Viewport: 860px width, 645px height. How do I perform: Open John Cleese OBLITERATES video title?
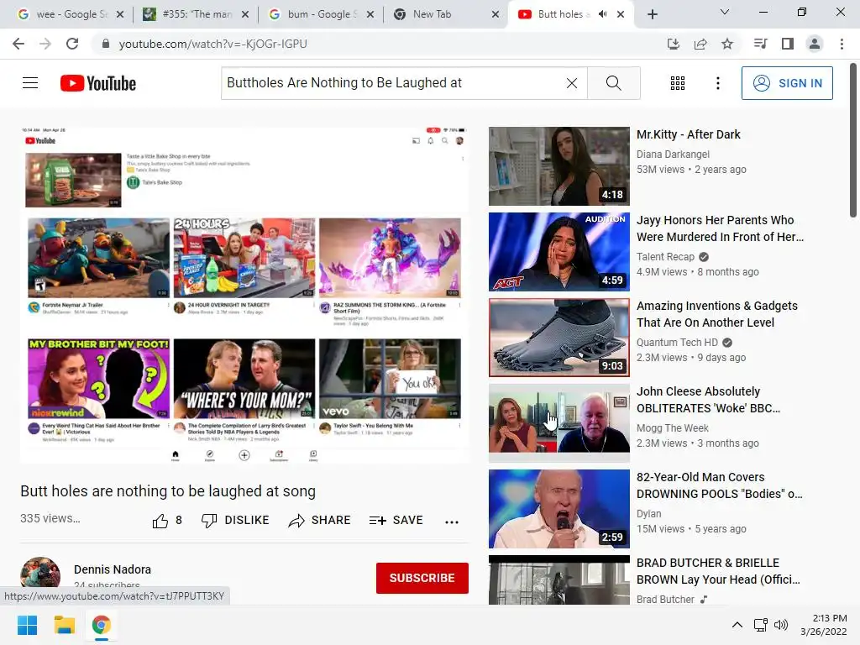point(707,400)
